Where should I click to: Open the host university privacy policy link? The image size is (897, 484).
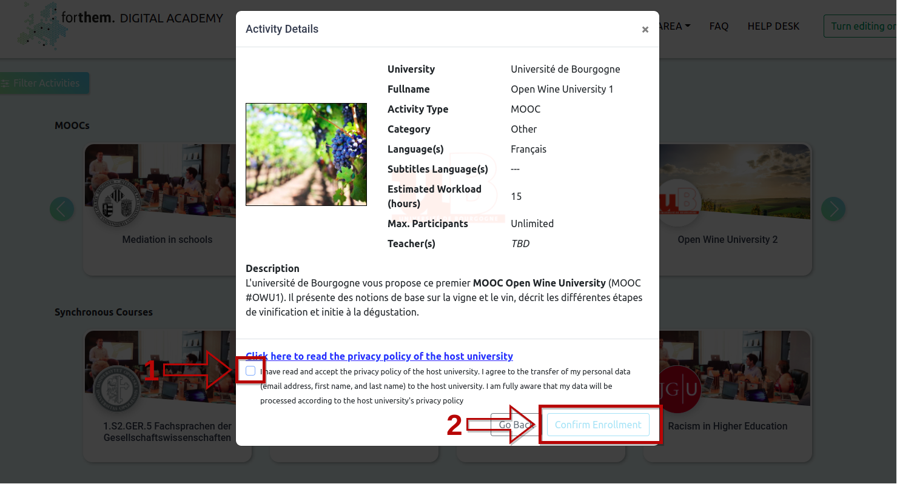click(x=379, y=356)
